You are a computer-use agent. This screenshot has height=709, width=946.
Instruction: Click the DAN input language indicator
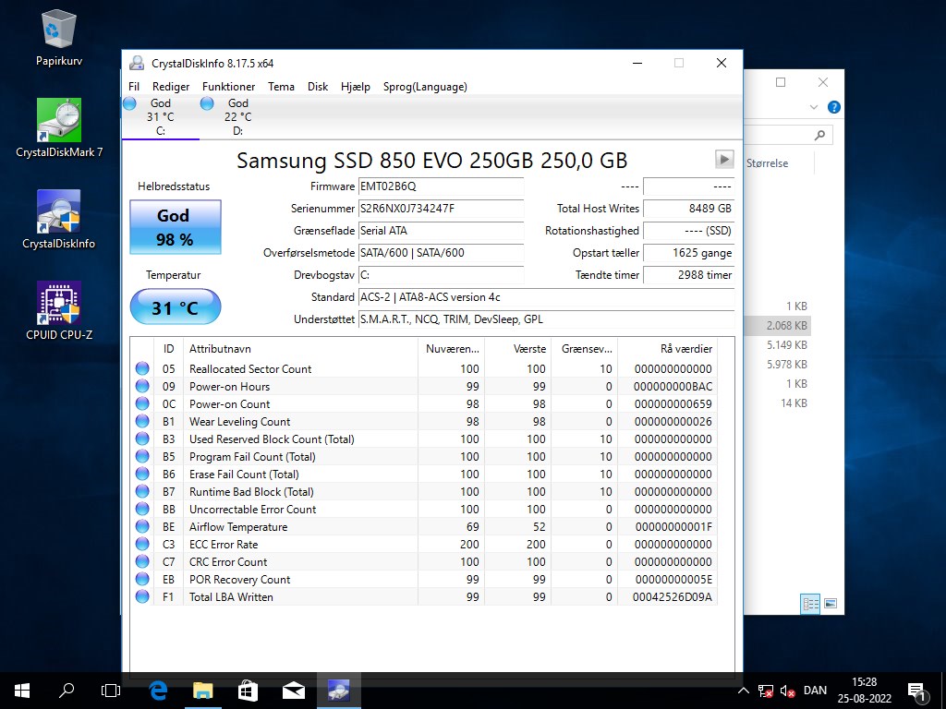coord(815,691)
